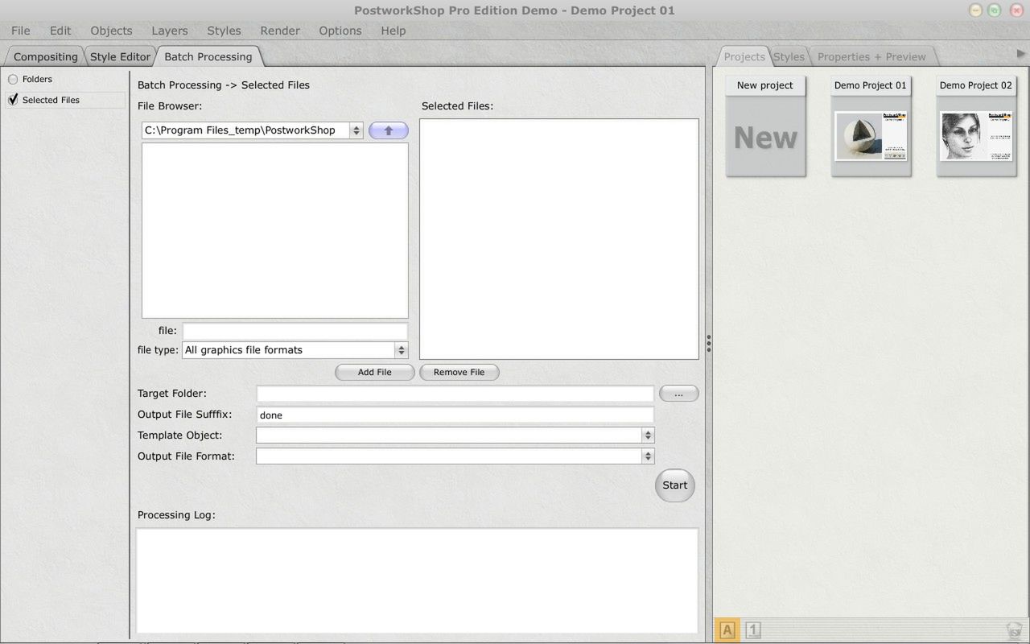1030x644 pixels.
Task: Open the Objects menu
Action: coord(111,31)
